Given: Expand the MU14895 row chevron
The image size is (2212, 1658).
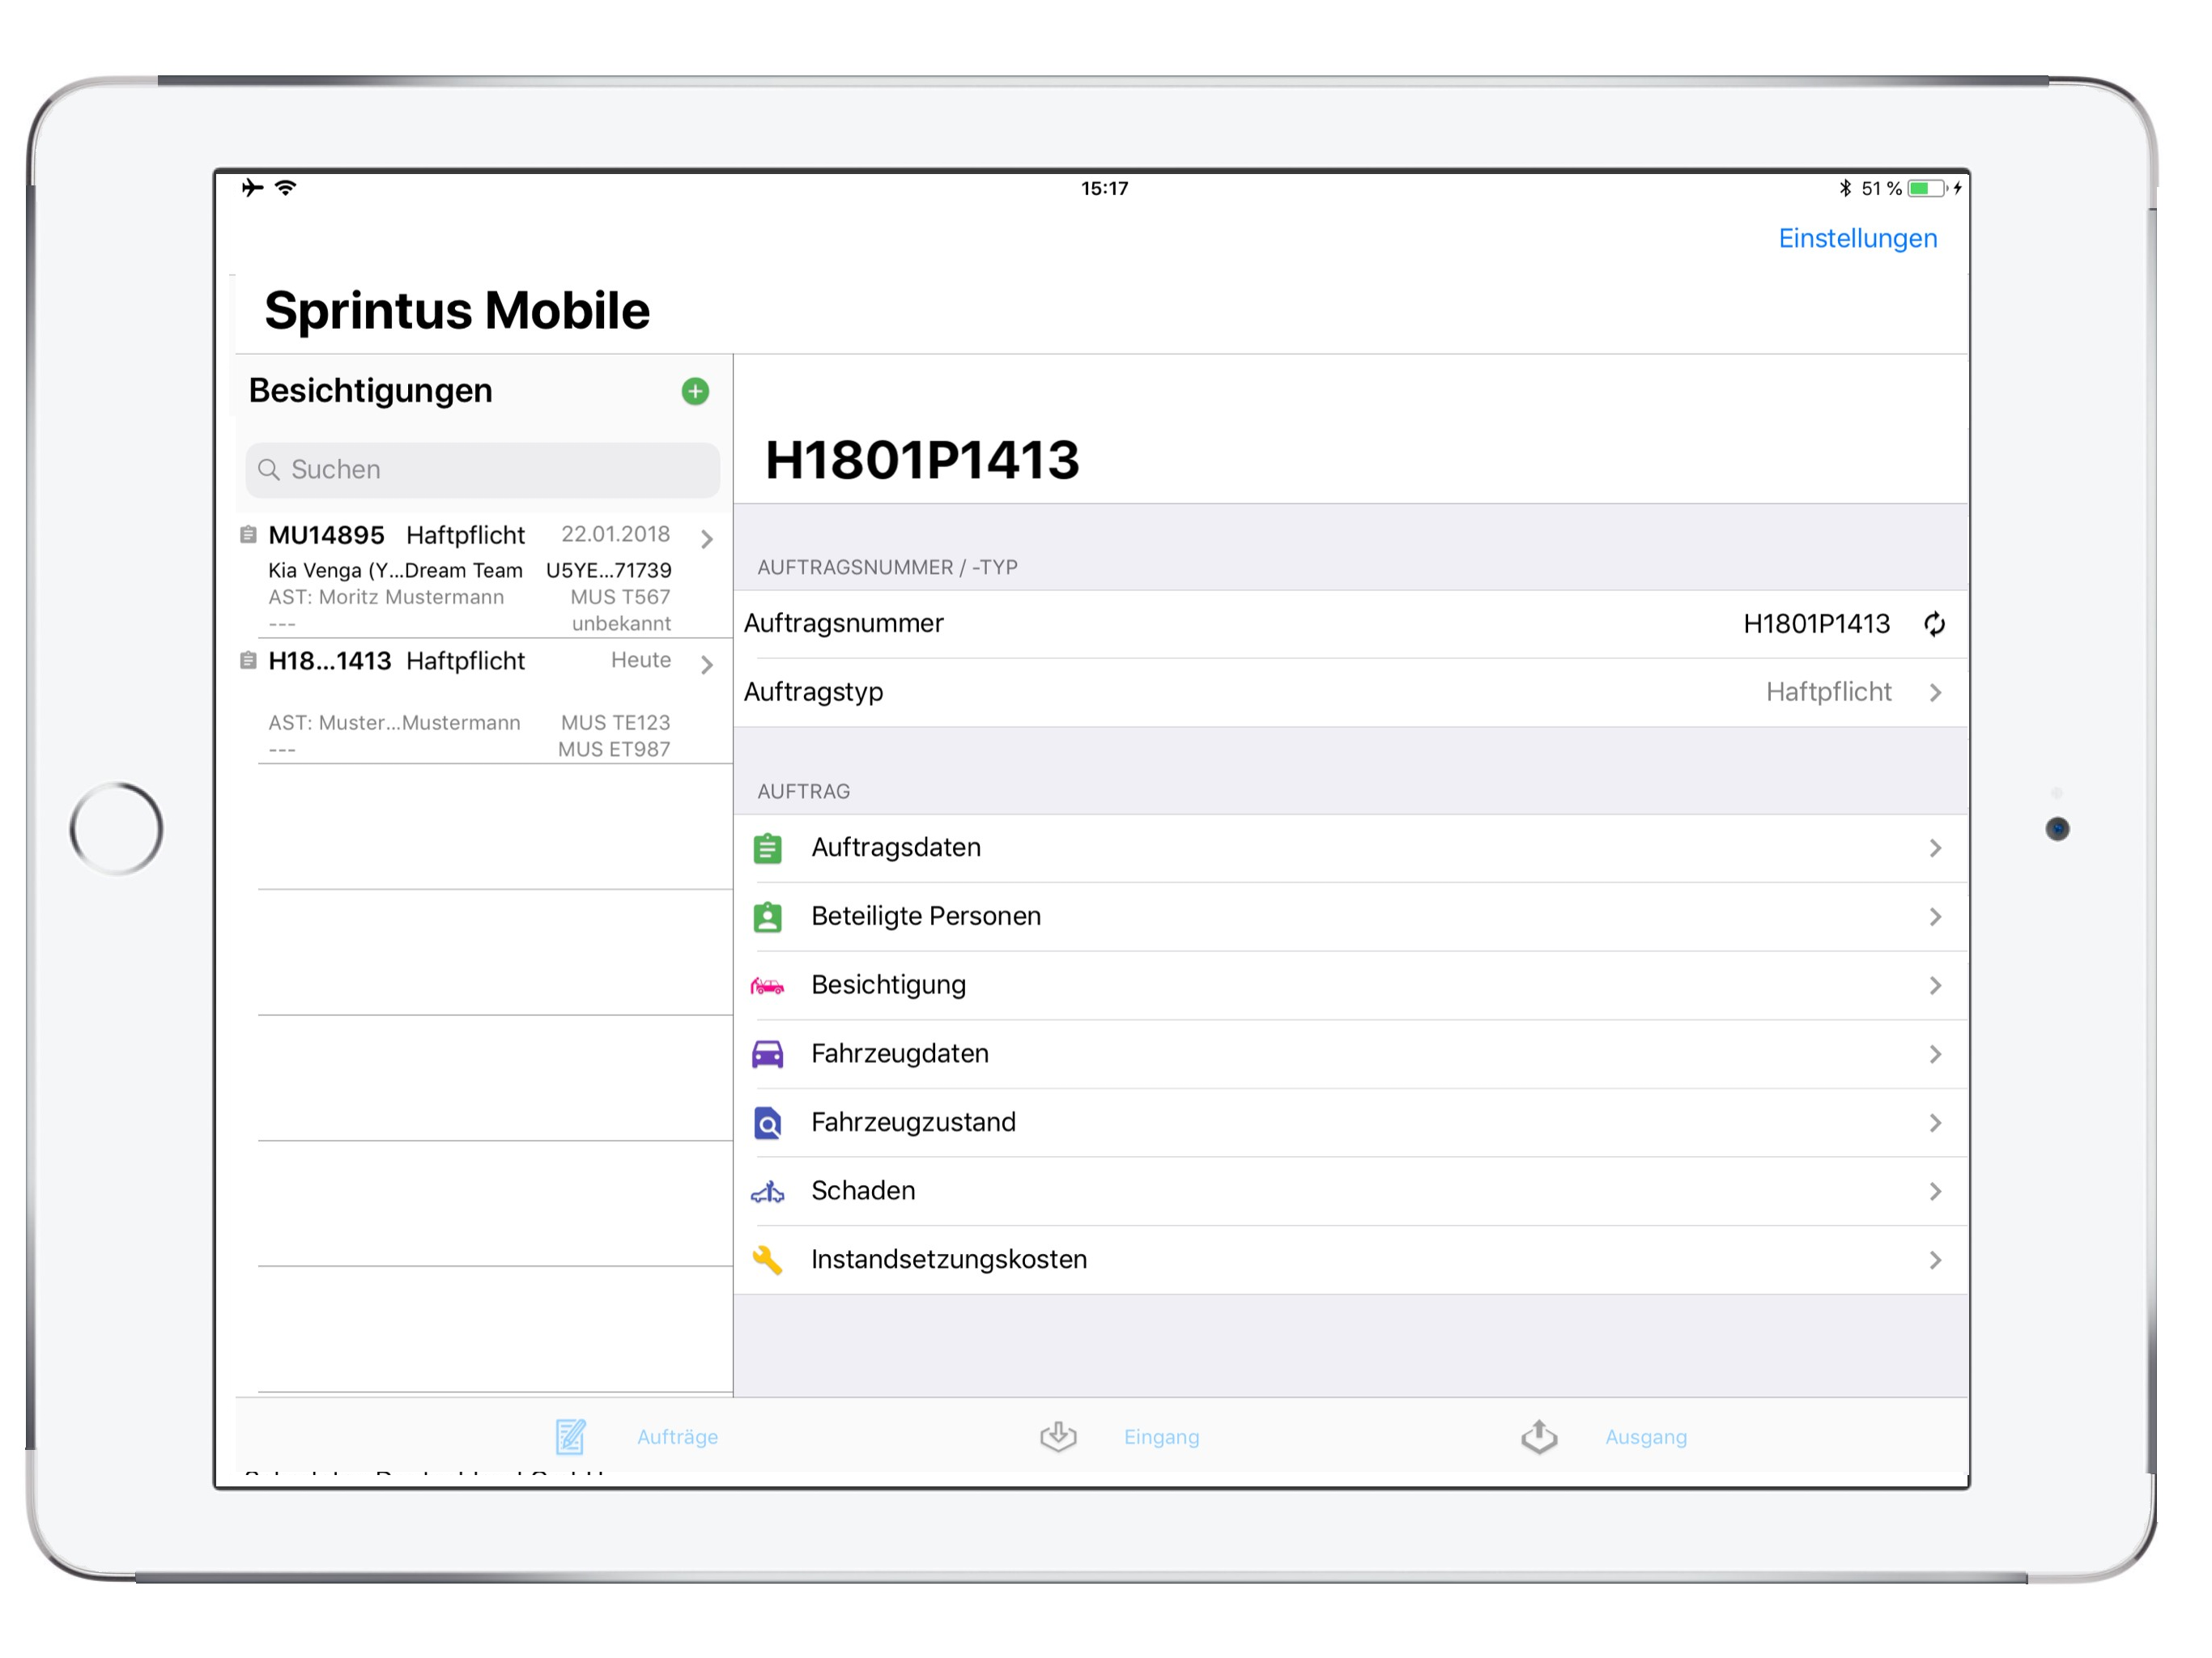Looking at the screenshot, I should click(707, 539).
